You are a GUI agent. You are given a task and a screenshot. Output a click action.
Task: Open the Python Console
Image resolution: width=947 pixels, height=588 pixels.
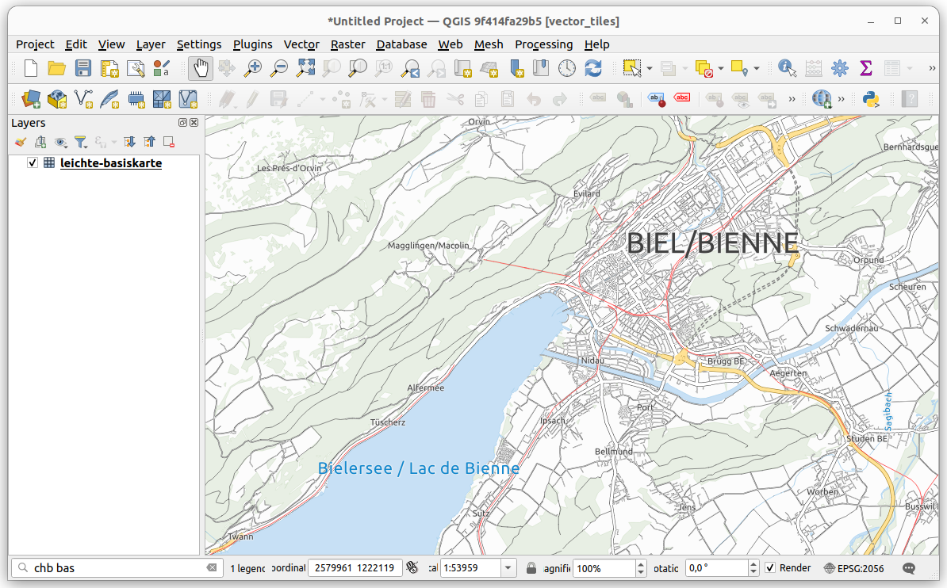pyautogui.click(x=871, y=99)
